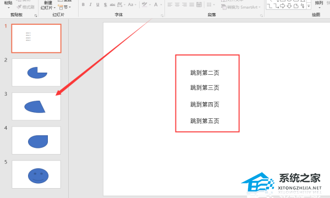This screenshot has height=198, width=330.
Task: Select the down arrow shape
Action: pyautogui.click(x=289, y=6)
